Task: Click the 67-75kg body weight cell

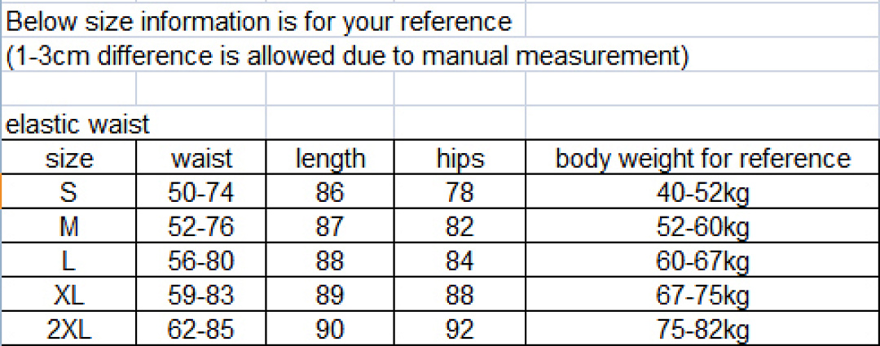Action: tap(702, 296)
